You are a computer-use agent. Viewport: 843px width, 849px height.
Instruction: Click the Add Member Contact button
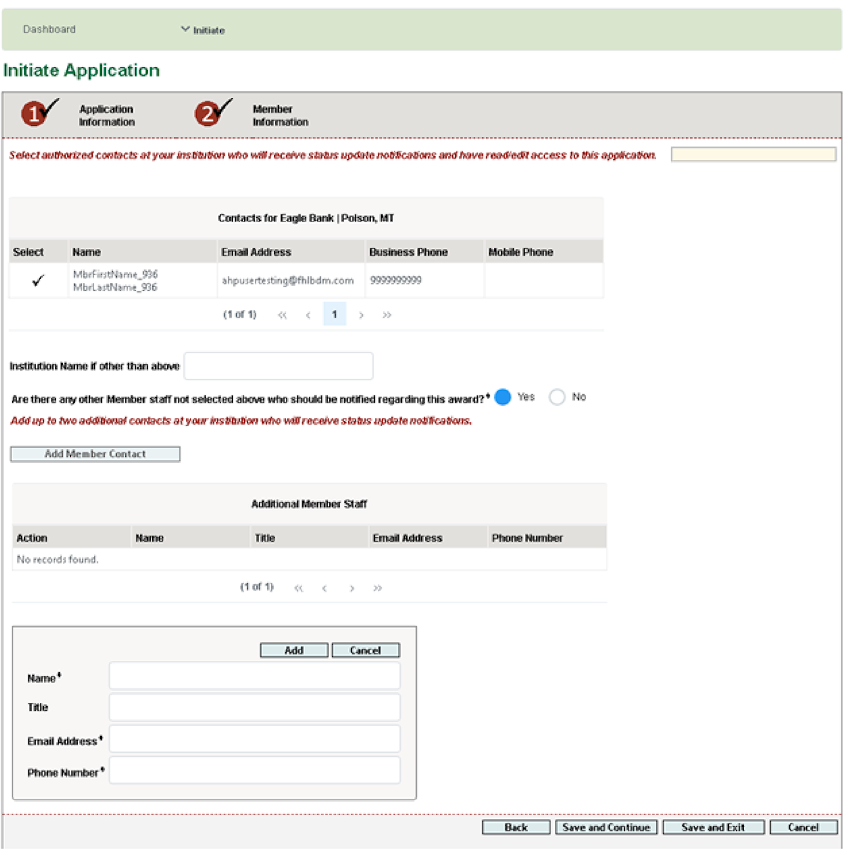click(x=95, y=454)
